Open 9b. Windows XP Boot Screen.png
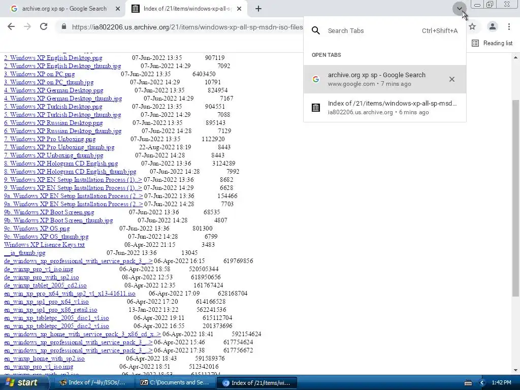The image size is (520, 390). (x=49, y=212)
